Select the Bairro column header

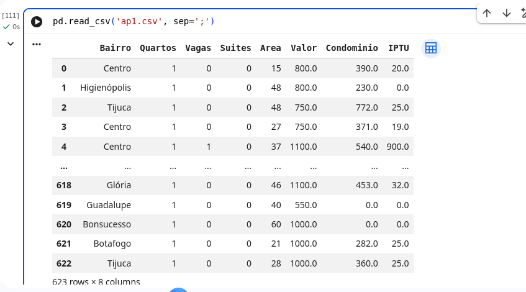115,48
